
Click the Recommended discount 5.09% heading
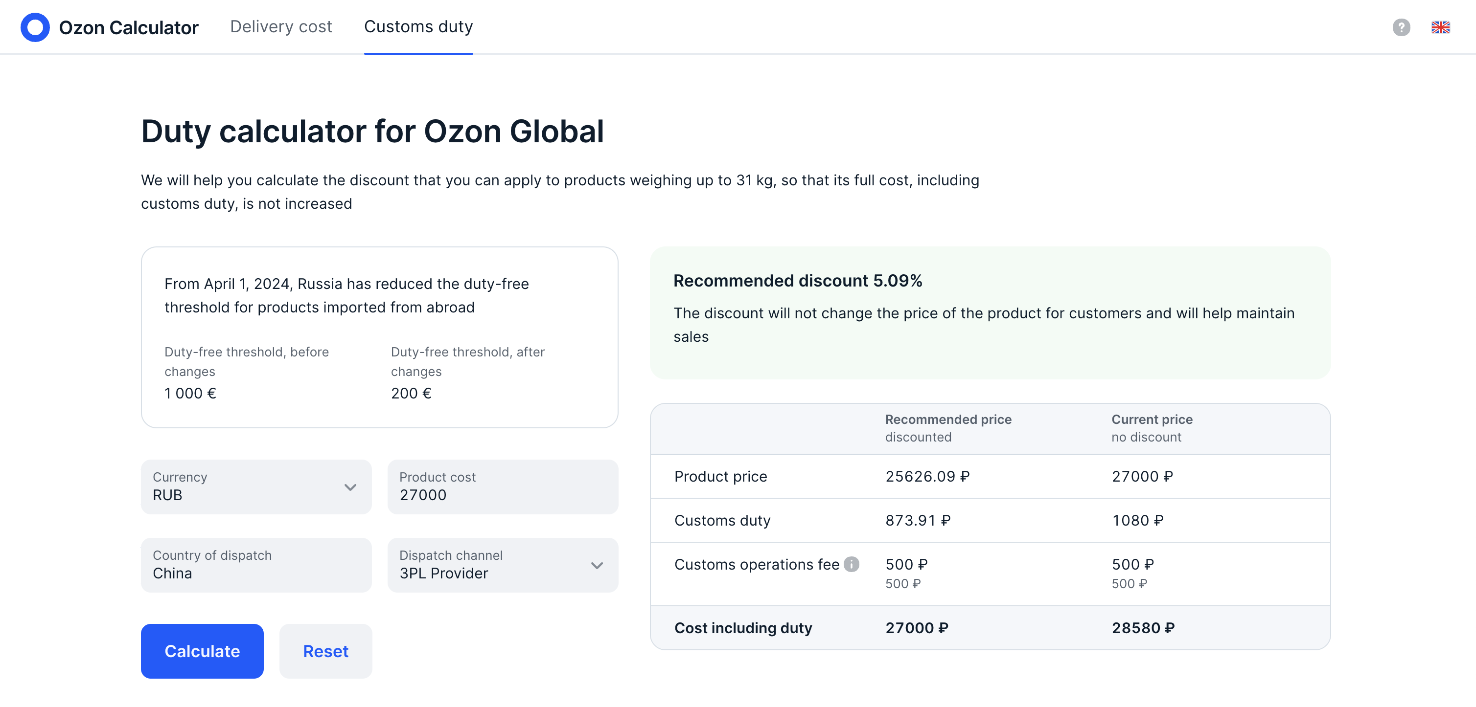[798, 281]
